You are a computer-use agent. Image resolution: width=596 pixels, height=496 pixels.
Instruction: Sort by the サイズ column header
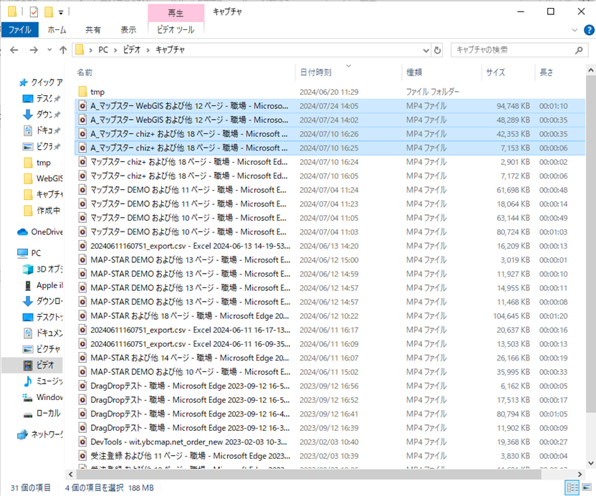pyautogui.click(x=508, y=72)
